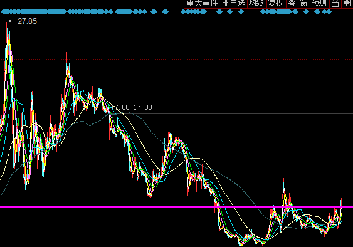
Task: Select the magenta horizontal price line
Action: (x=177, y=207)
